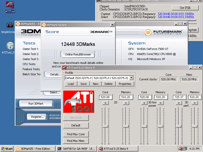Click the 3DMark05 window title bar icon

(x=18, y=24)
